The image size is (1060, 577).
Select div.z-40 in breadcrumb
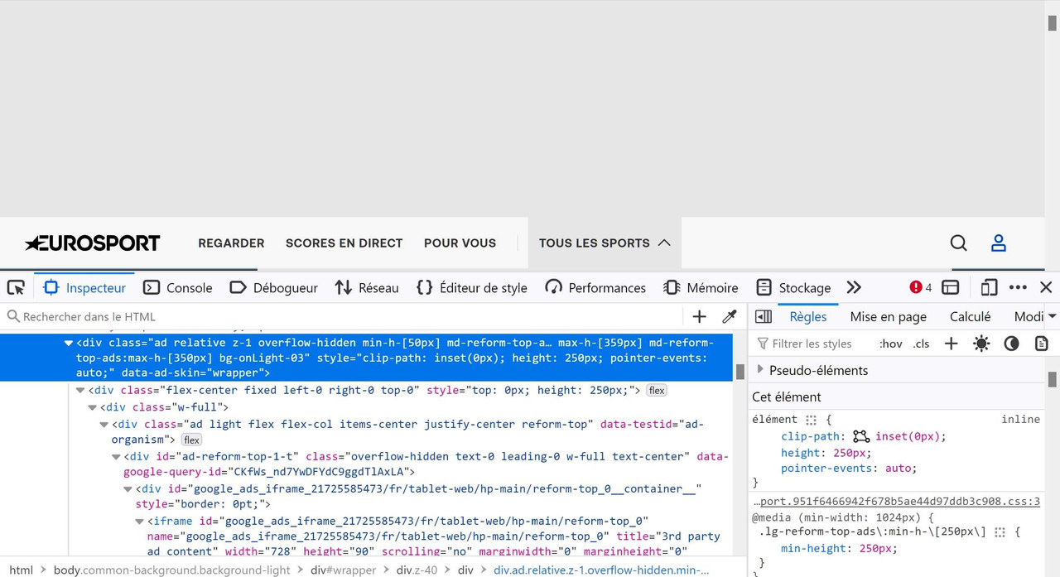point(416,570)
